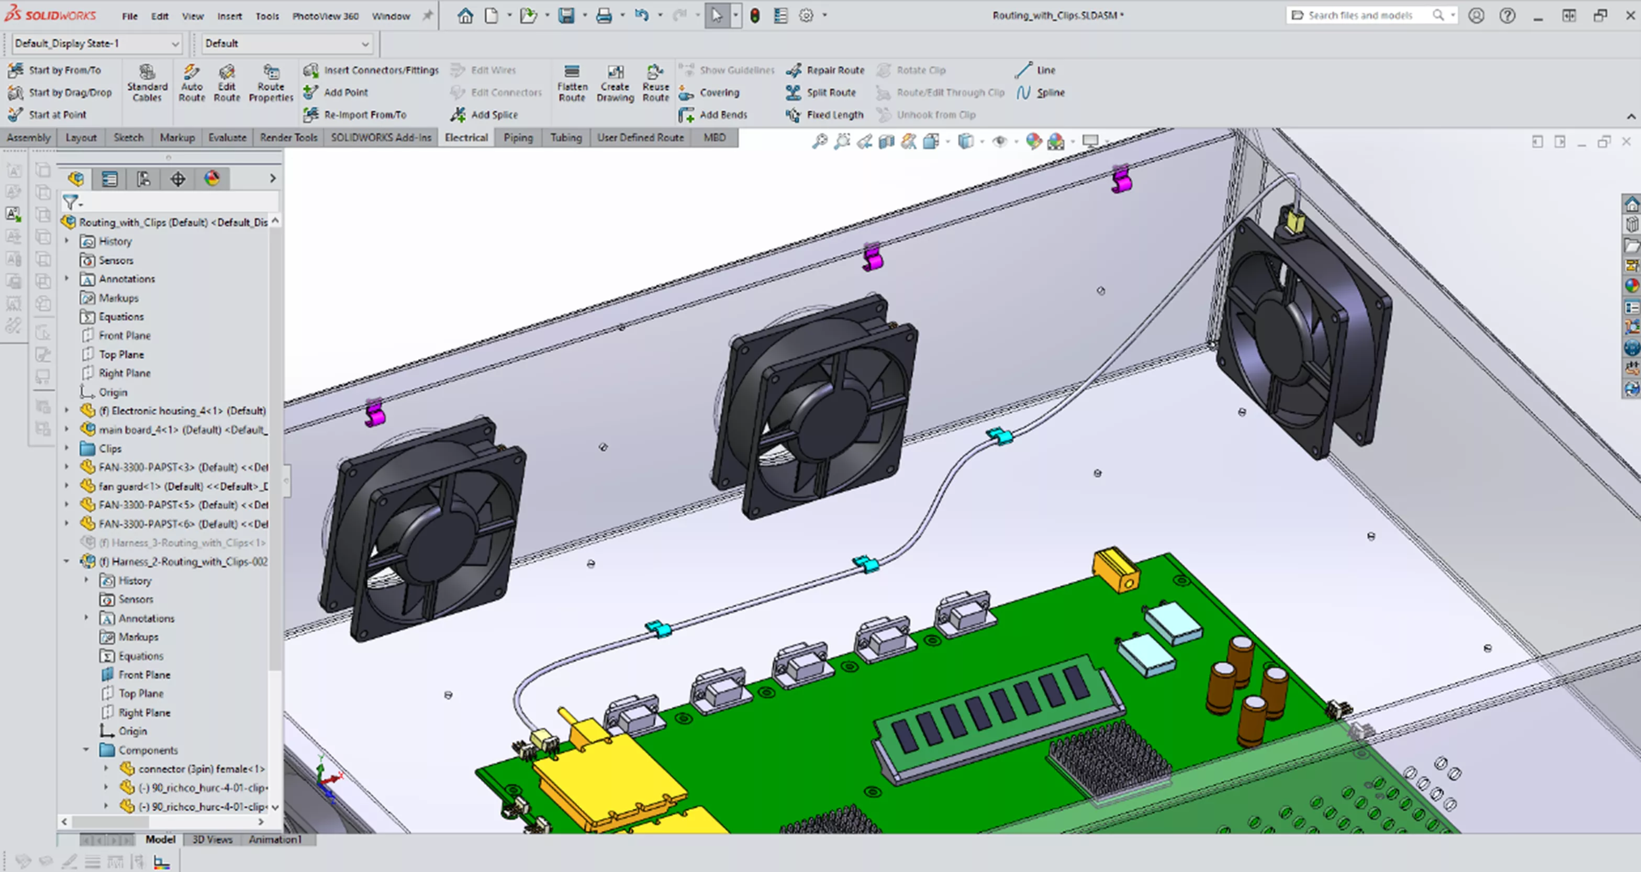Viewport: 1641px width, 872px height.
Task: Open the DimXpertManager tab
Action: 178,179
